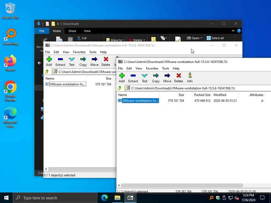Click Delete in the back 7-Zip window
271x203 pixels.
tap(106, 61)
